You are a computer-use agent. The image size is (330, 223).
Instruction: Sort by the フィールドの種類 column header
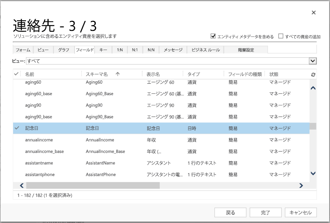(x=244, y=74)
